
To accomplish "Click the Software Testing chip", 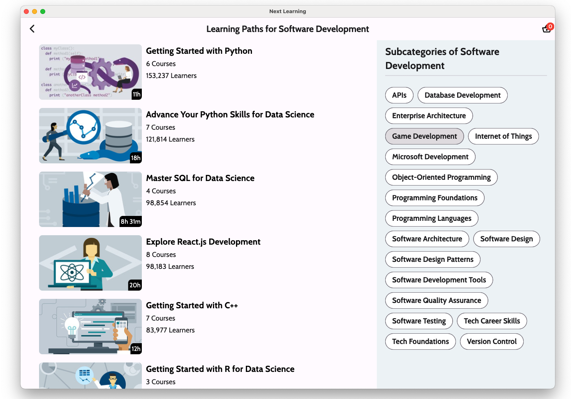I will (419, 321).
